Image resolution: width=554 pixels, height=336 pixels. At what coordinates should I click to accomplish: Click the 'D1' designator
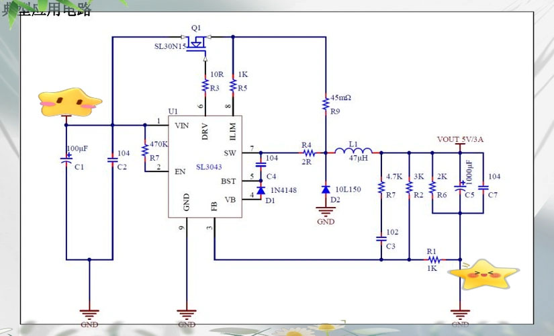[271, 200]
